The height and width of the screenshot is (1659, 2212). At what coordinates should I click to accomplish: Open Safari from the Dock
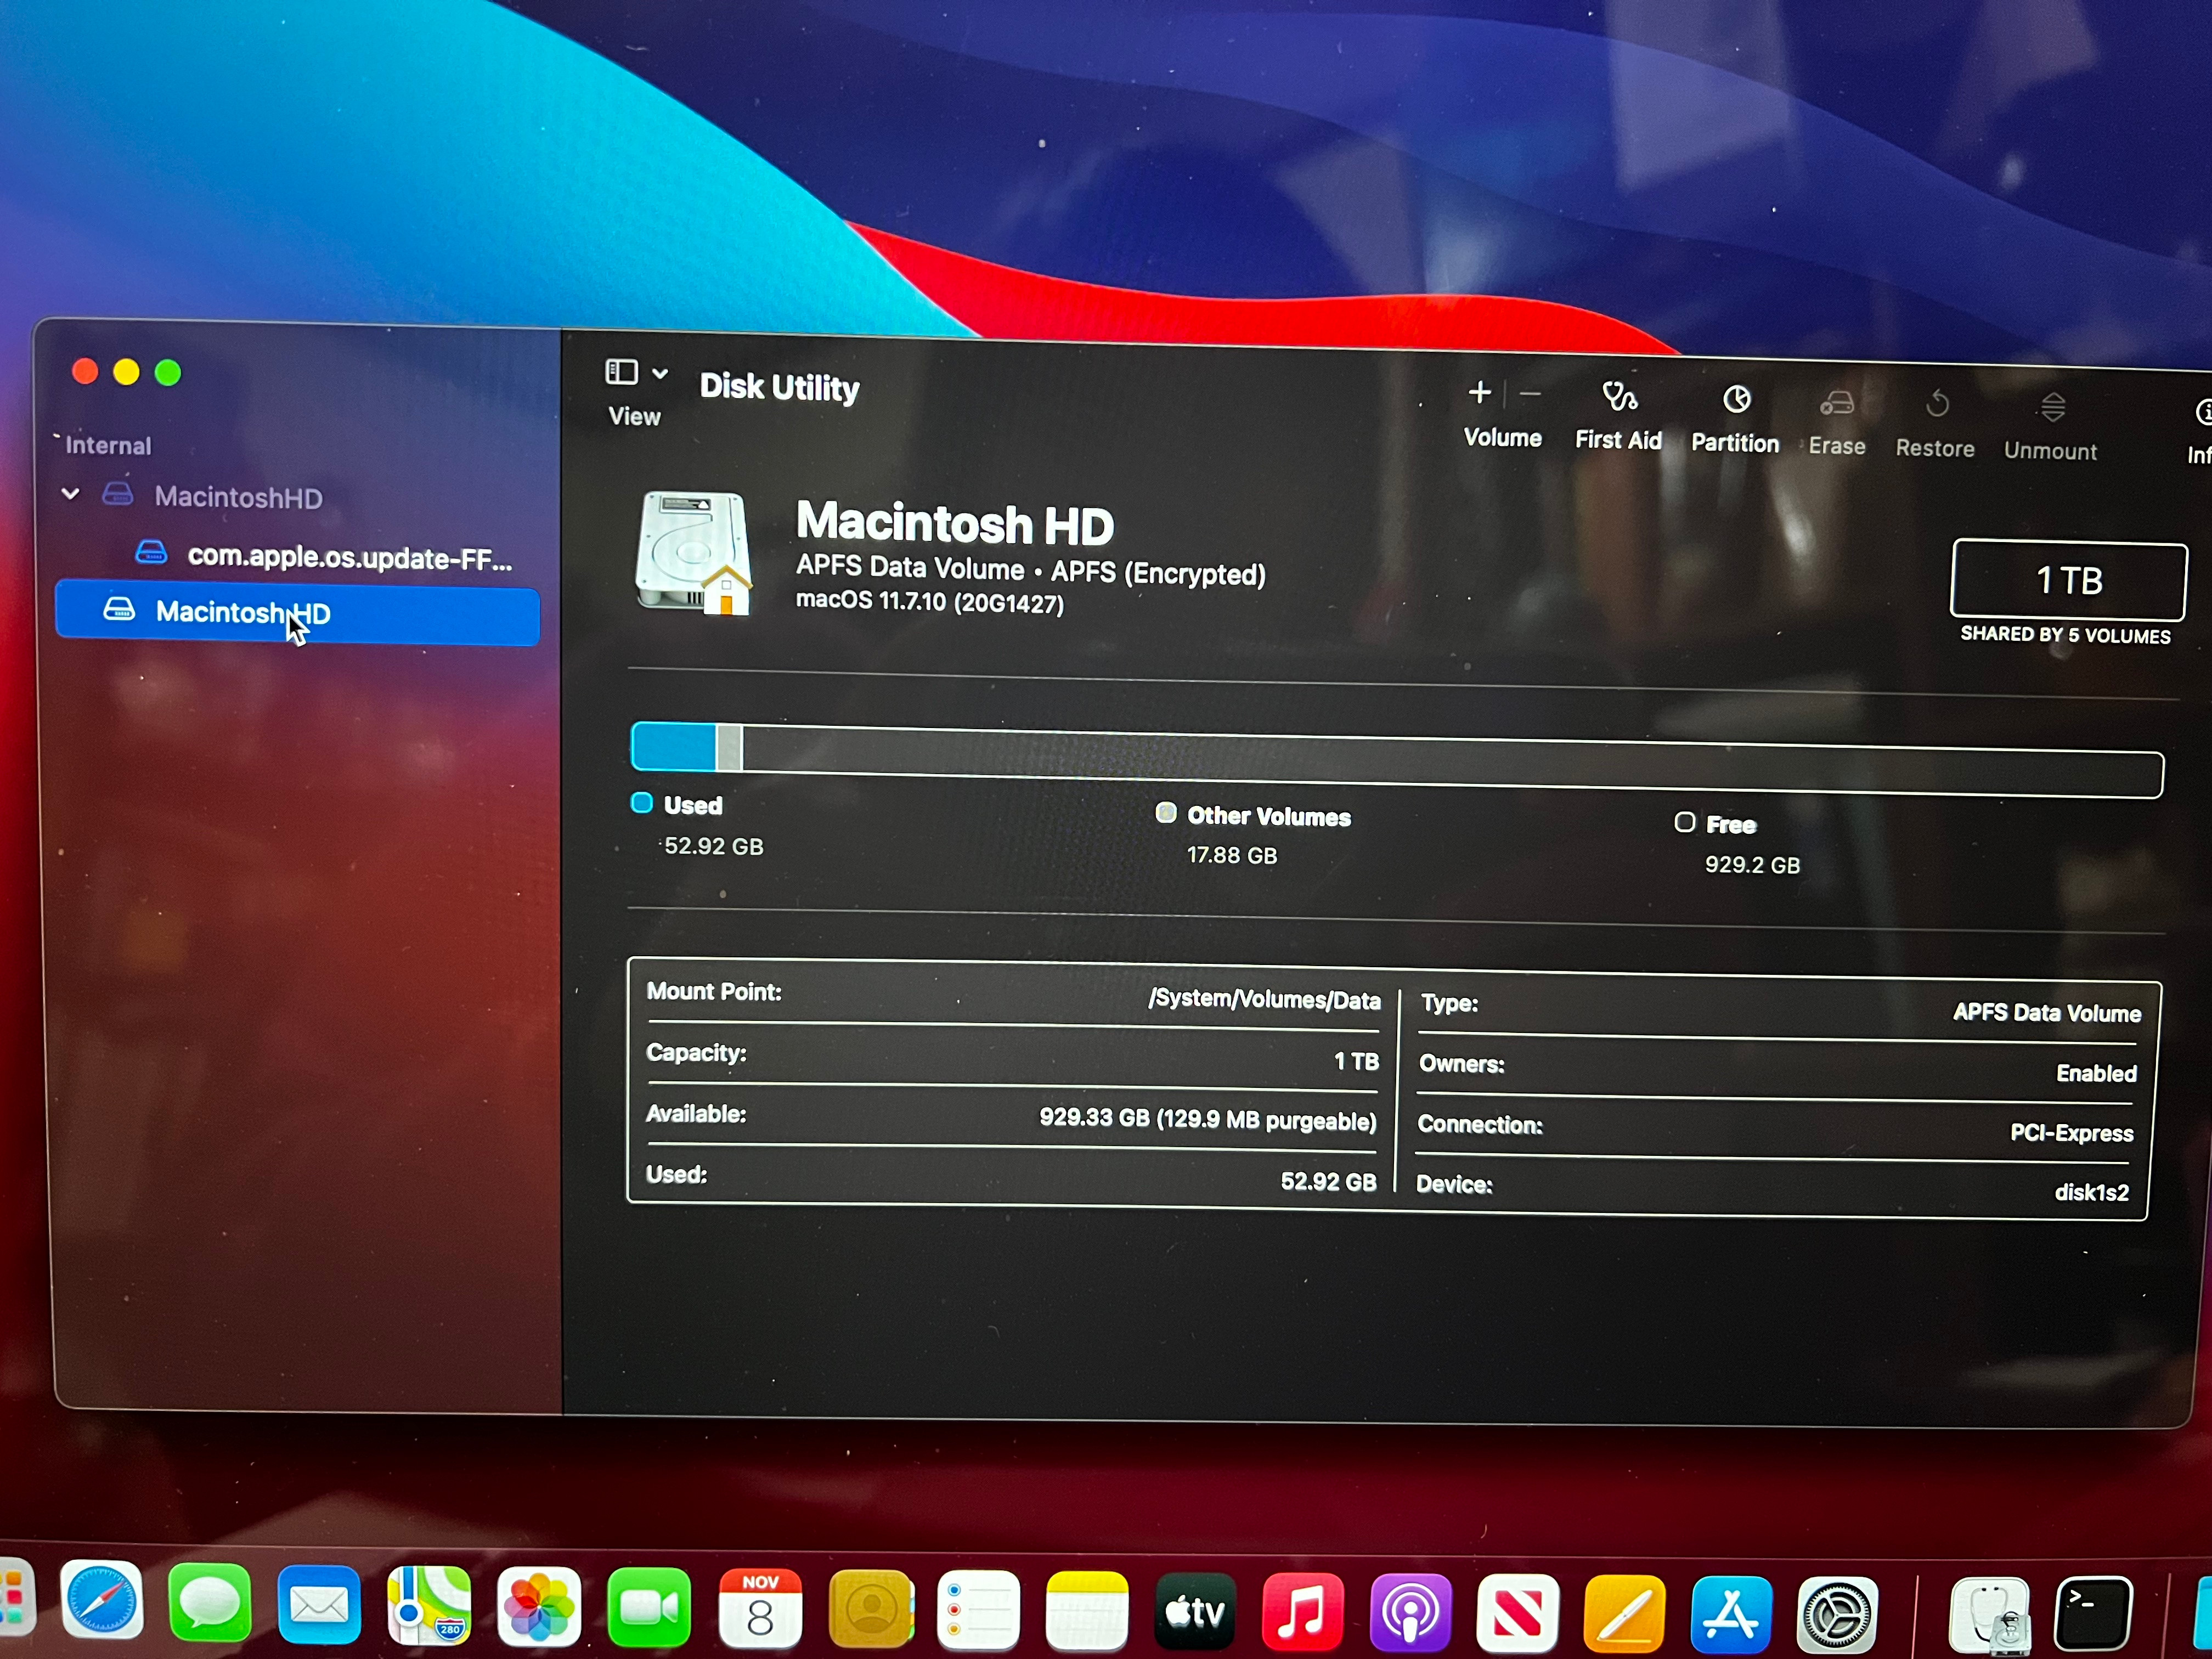click(101, 1600)
